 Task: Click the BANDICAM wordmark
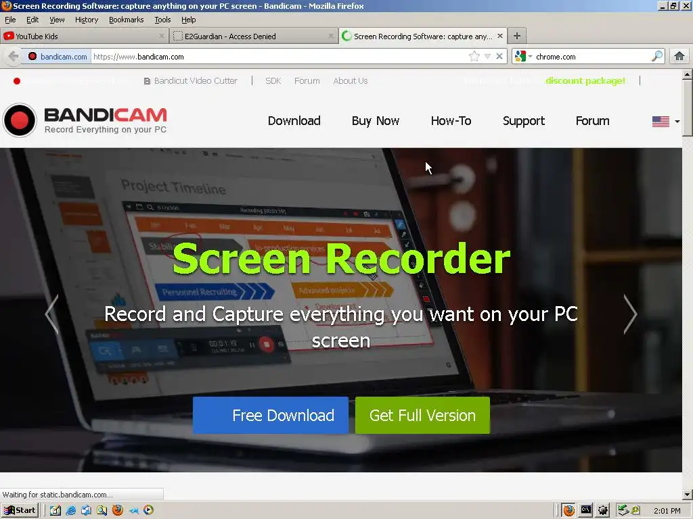[106, 115]
